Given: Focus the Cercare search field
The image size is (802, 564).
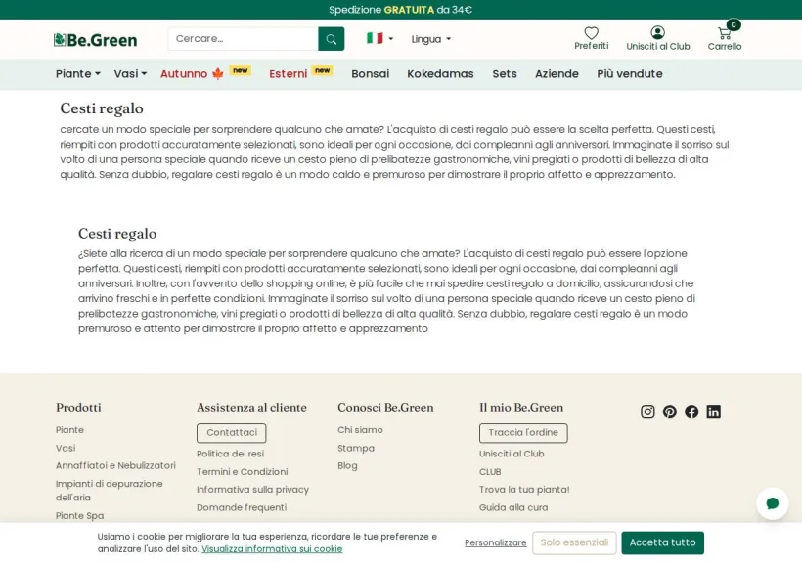Looking at the screenshot, I should point(243,39).
